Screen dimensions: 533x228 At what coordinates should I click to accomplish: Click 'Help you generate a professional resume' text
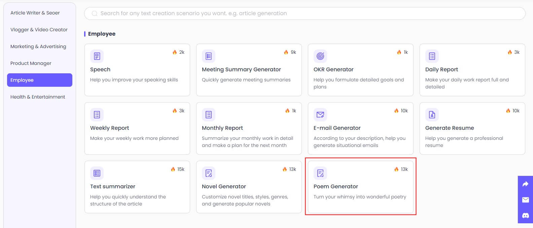464,142
